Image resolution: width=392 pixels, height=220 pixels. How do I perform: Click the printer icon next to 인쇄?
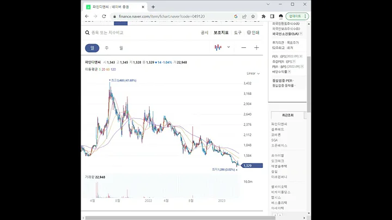[249, 33]
